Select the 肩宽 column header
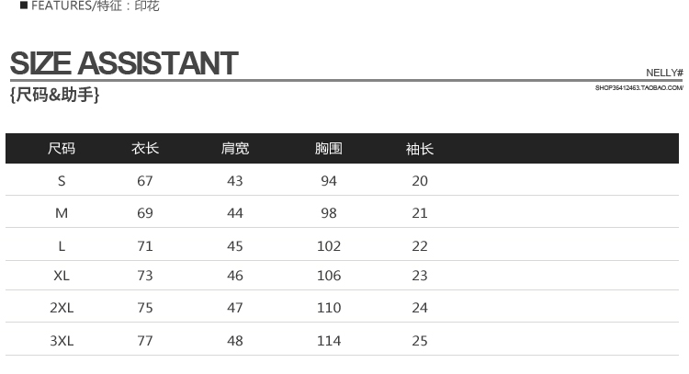Screen dimensions: 689x374 click(235, 149)
